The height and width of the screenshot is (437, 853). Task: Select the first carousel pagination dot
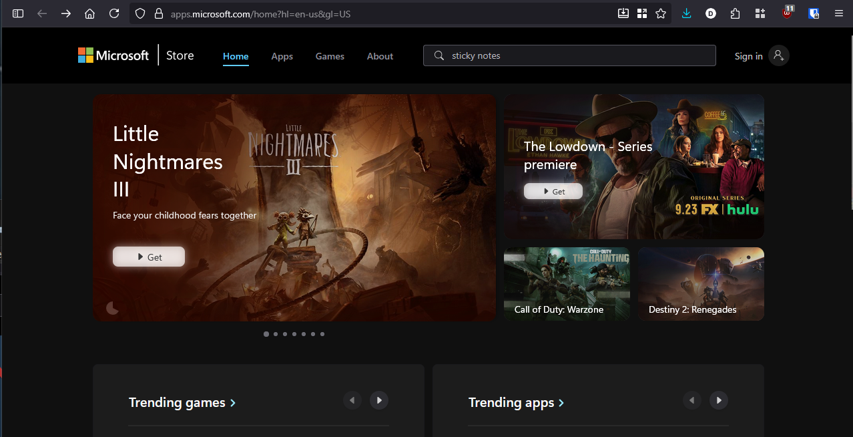click(x=266, y=334)
